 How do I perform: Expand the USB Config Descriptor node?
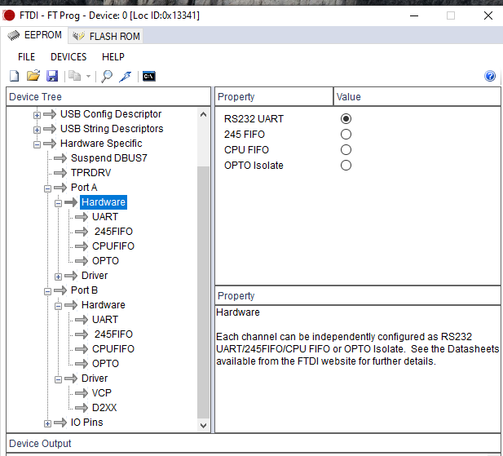(x=37, y=115)
